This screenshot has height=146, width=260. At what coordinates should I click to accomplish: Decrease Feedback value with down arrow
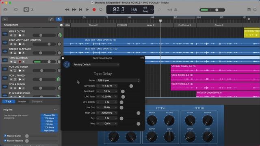click(98, 91)
